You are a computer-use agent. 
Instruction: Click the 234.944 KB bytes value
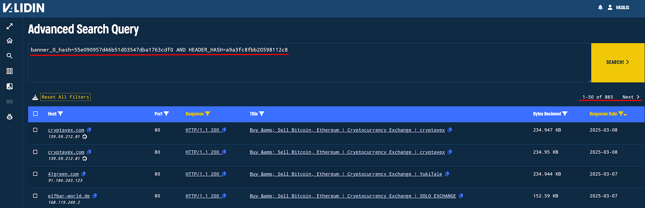[x=547, y=174]
